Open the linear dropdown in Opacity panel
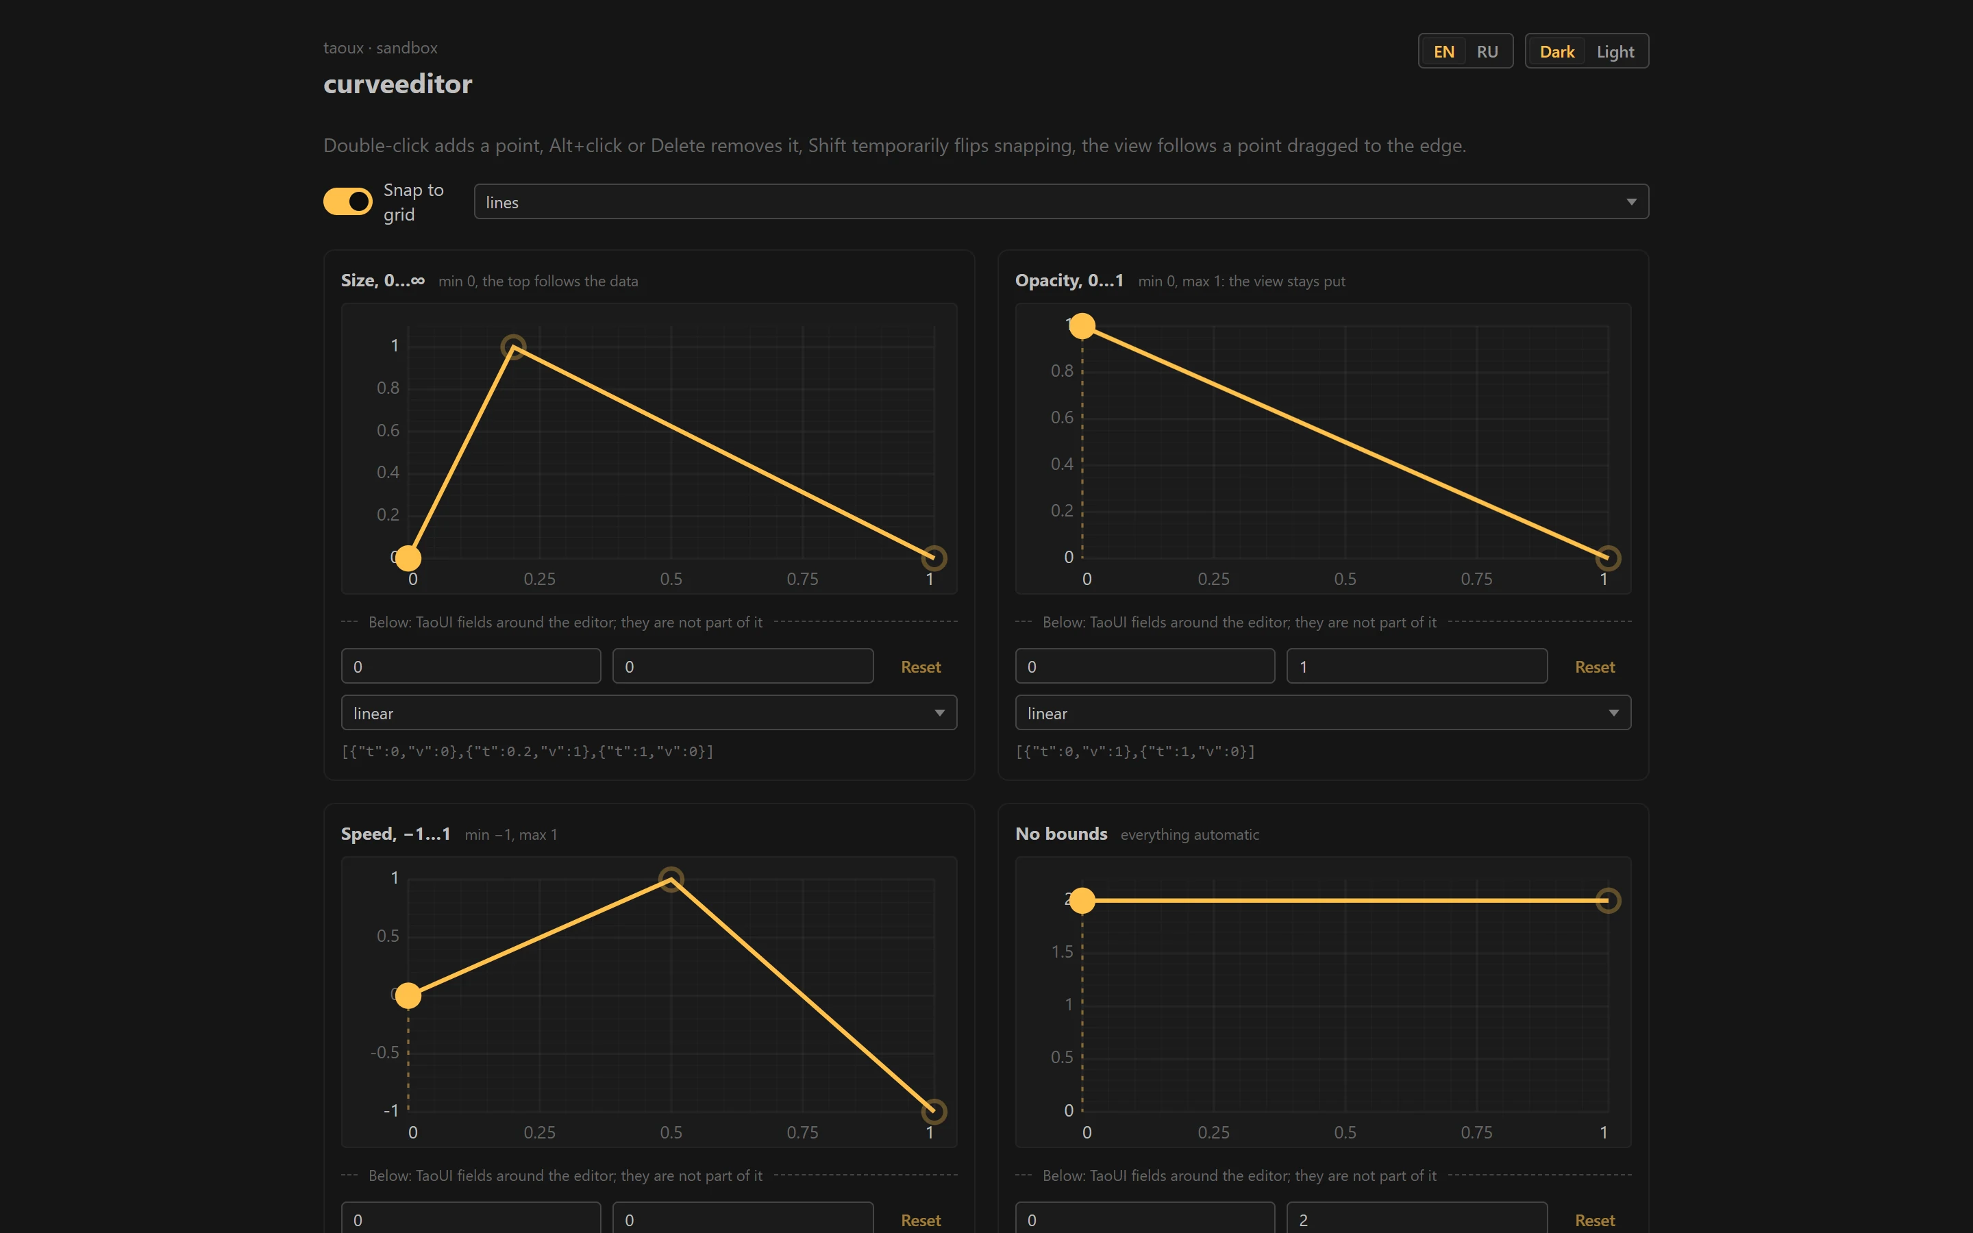The image size is (1973, 1233). tap(1324, 712)
